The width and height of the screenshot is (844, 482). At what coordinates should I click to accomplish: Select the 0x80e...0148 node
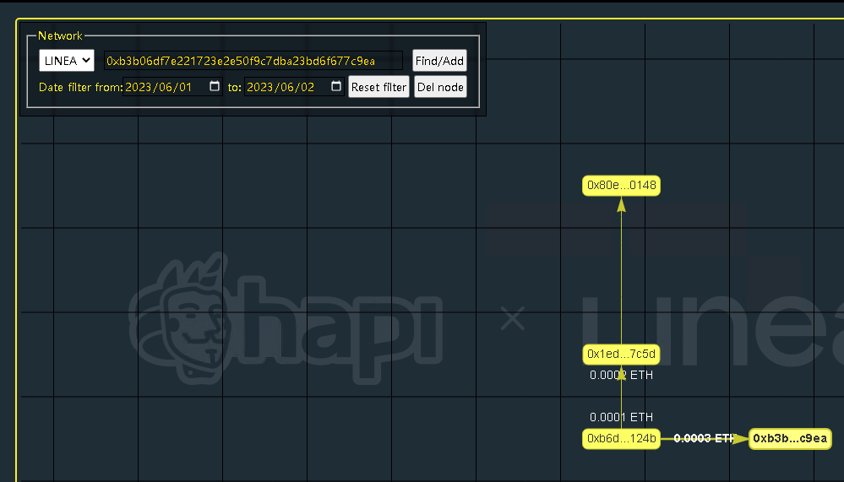click(621, 186)
